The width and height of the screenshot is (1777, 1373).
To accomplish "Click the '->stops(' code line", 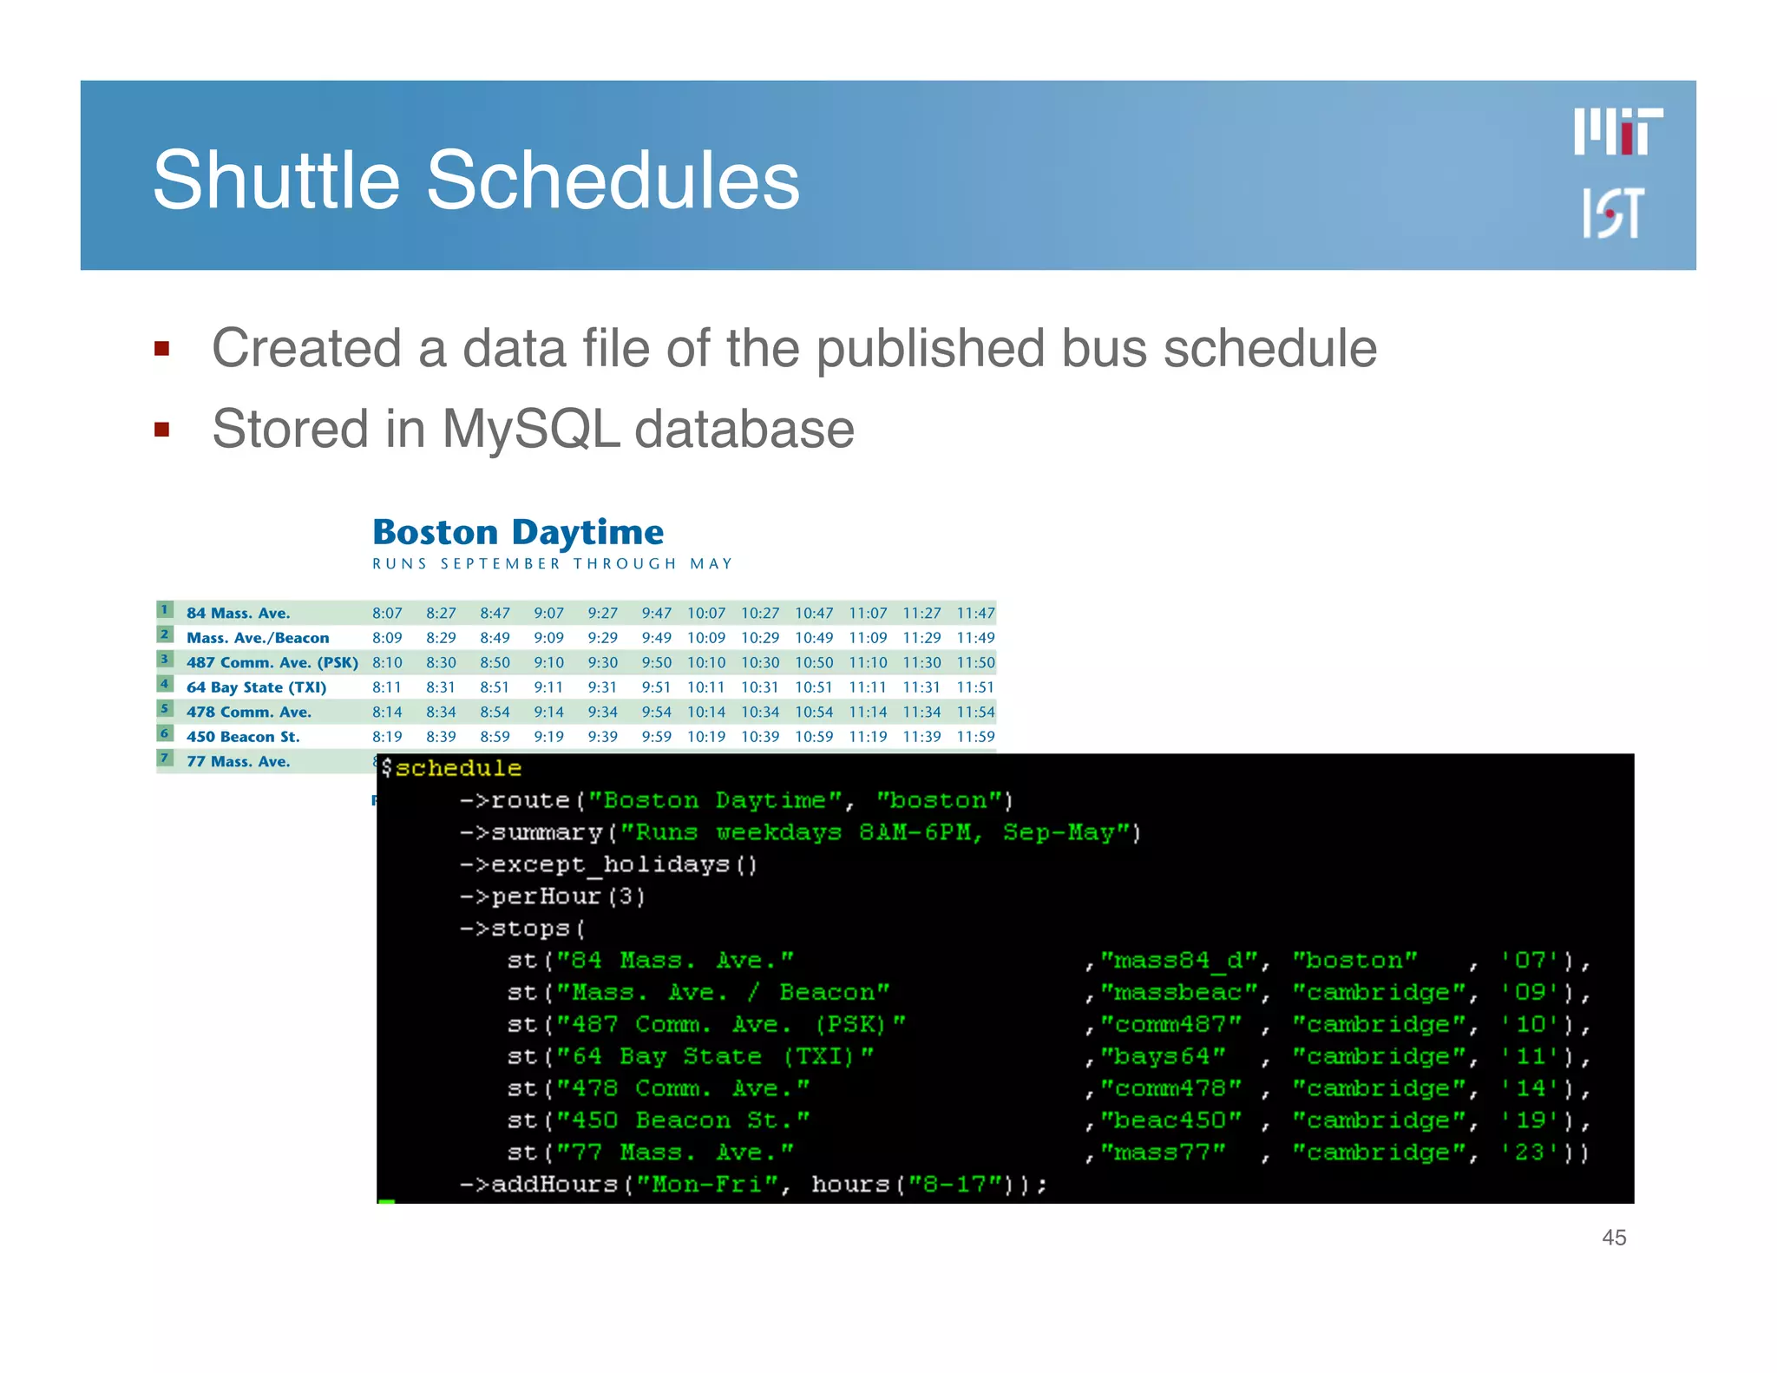I will (x=523, y=929).
